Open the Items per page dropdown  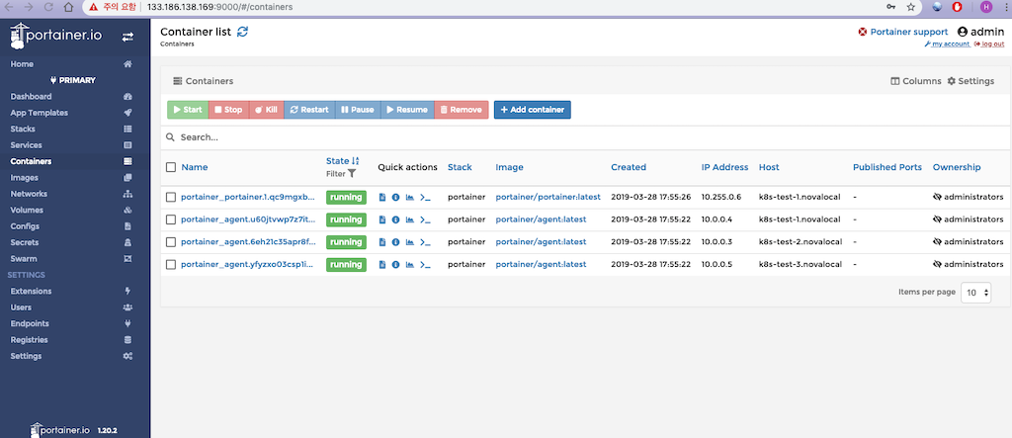[976, 293]
